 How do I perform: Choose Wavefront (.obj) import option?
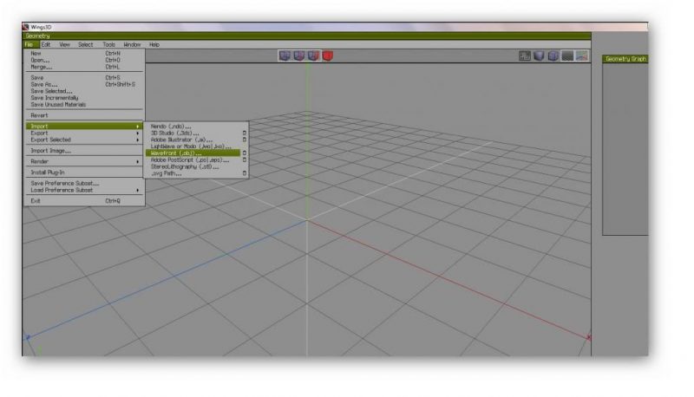(x=177, y=153)
